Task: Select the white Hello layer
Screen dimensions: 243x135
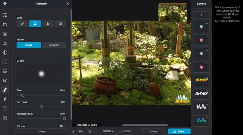Action: point(201,107)
